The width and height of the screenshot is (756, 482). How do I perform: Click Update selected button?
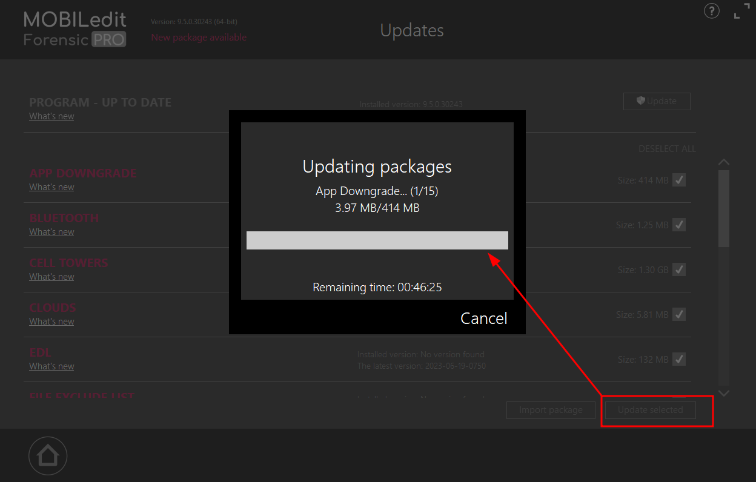click(x=651, y=410)
